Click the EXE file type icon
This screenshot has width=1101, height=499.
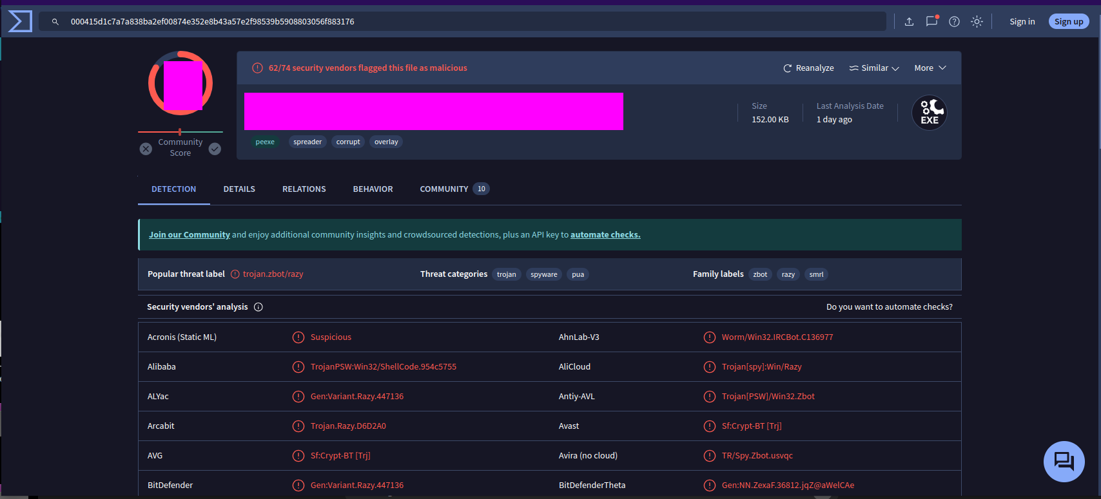pos(930,113)
